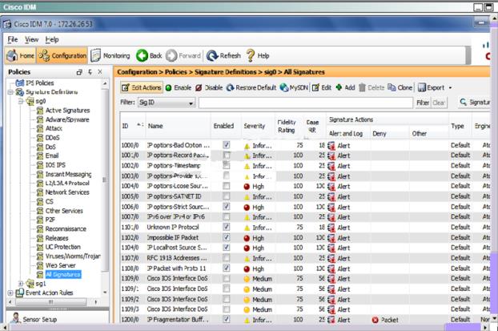Screen dimensions: 498x331
Task: Click the Clear filter button
Action: pos(439,103)
